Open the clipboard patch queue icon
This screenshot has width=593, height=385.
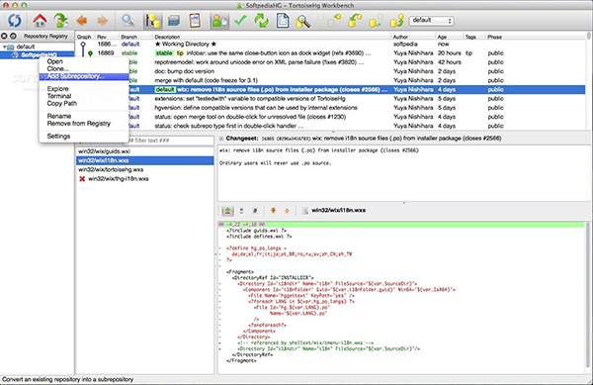[195, 21]
